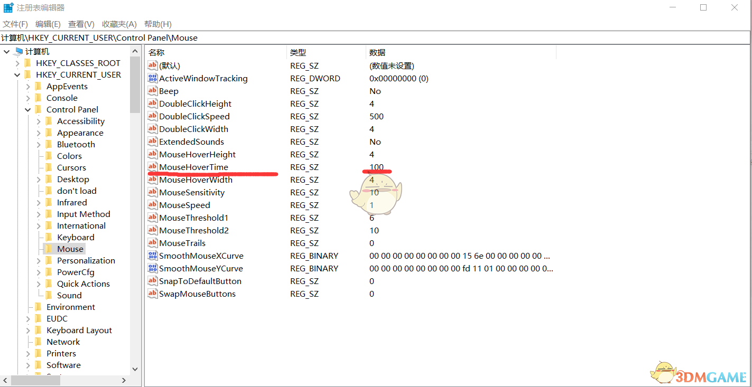Select the Desktop key in tree
This screenshot has height=387, width=752.
[73, 179]
